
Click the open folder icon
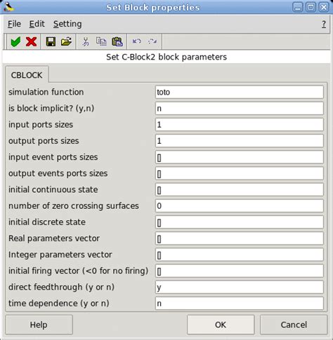tap(66, 42)
